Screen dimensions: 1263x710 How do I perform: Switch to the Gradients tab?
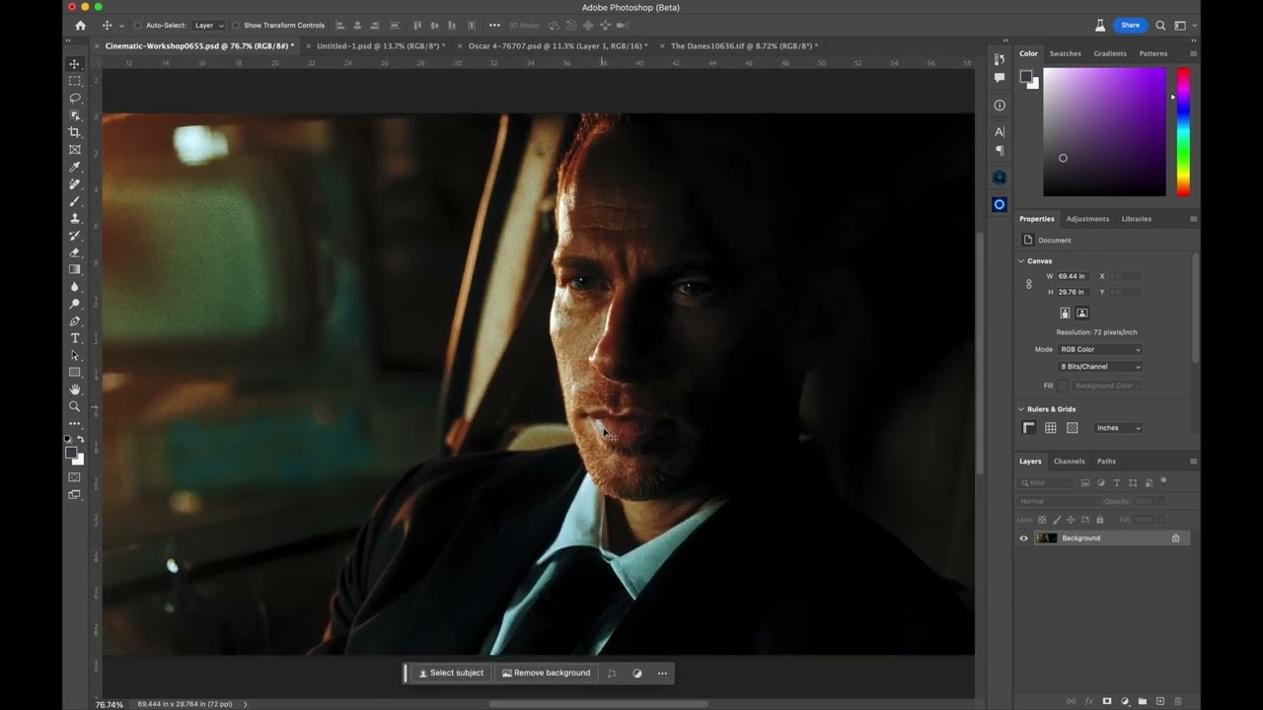(x=1110, y=53)
